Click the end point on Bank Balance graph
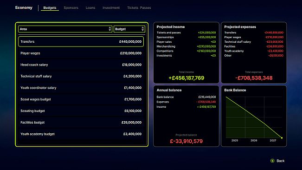 click(x=282, y=138)
